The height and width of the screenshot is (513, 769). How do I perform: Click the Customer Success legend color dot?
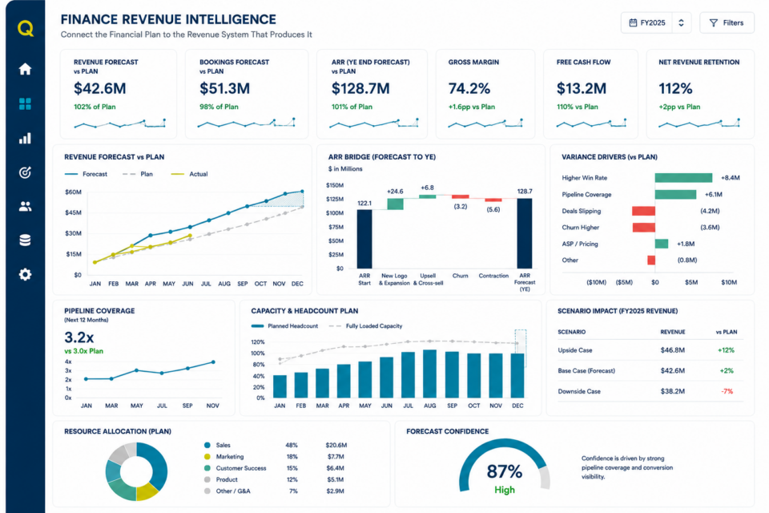(207, 468)
